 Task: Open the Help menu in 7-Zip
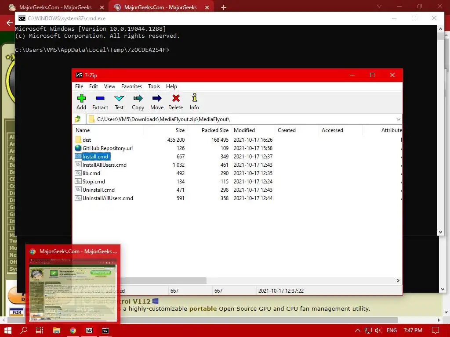(x=171, y=86)
